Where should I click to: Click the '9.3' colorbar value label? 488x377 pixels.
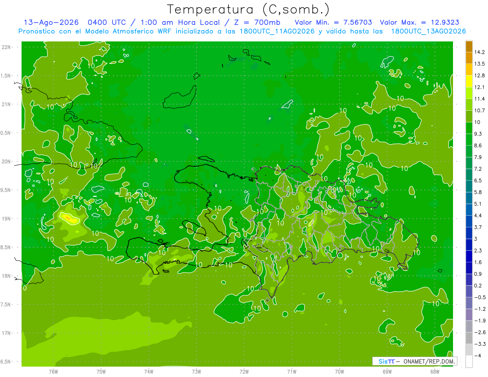[478, 134]
